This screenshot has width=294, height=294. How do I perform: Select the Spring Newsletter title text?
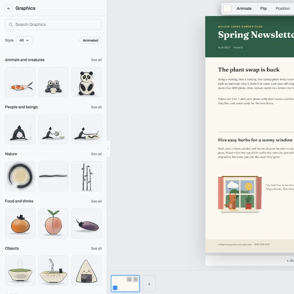point(256,35)
